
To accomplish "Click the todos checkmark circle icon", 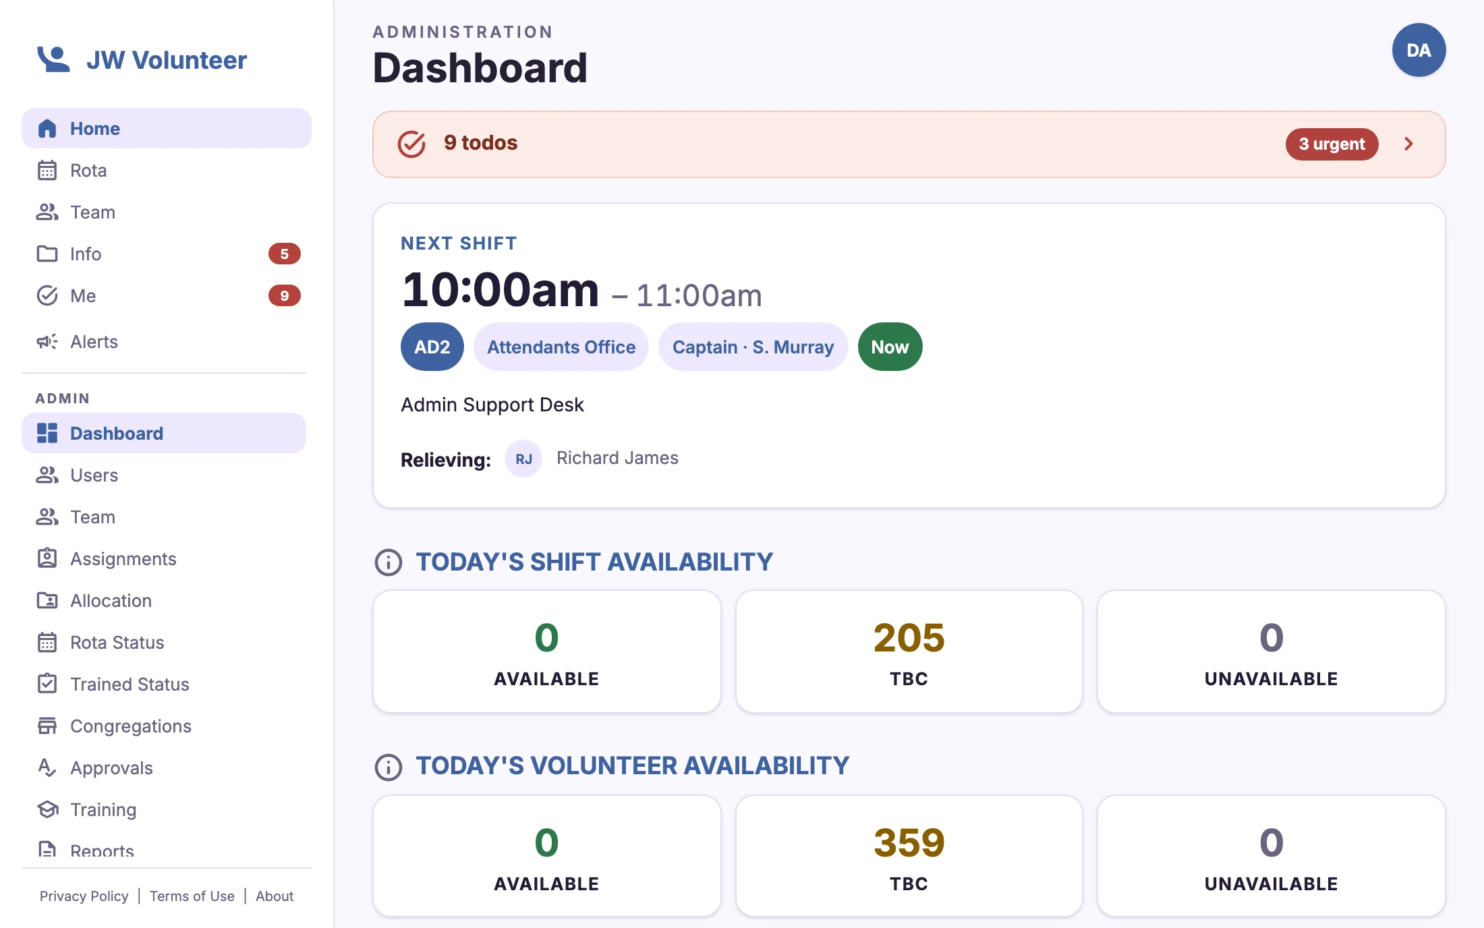I will [411, 144].
